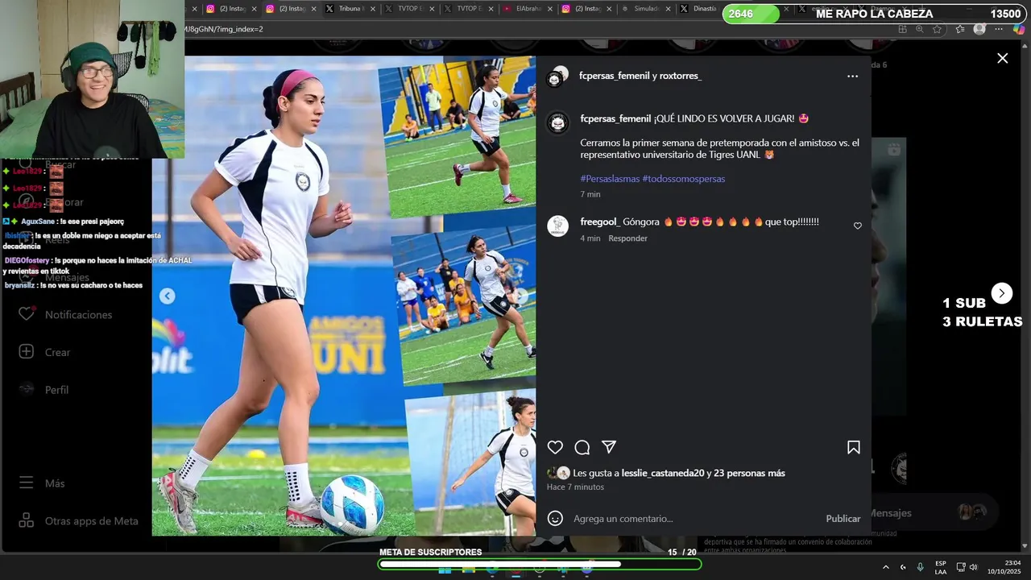Viewport: 1031px width, 580px height.
Task: Open the caption's fcpersas_femenil avatar
Action: tap(557, 122)
